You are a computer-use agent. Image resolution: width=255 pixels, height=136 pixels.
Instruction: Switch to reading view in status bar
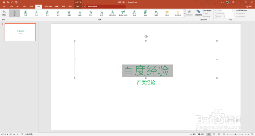pyautogui.click(x=219, y=134)
